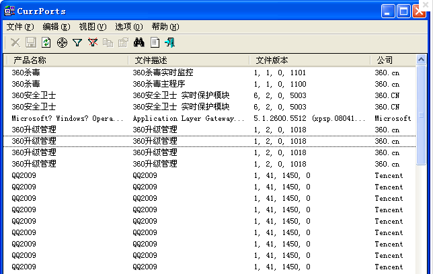Sort by the 文件版本 column header
The width and height of the screenshot is (433, 274).
point(310,60)
